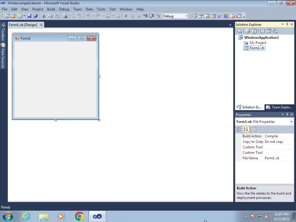Open Find in Files from the toolbar
The image size is (296, 222).
pos(65,16)
